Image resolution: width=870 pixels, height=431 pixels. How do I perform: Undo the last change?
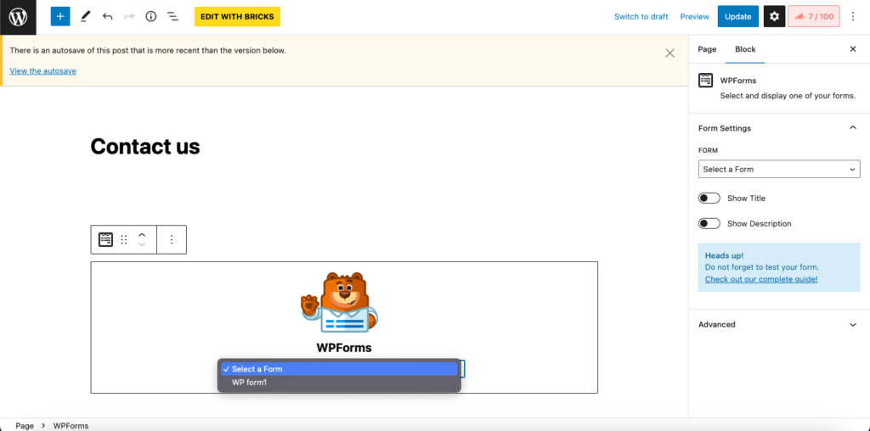107,17
